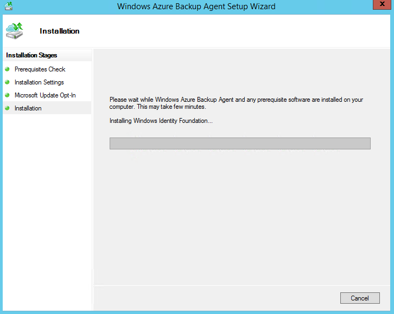Click the 'Installation Stages' sidebar heading
The image size is (394, 314).
point(31,55)
